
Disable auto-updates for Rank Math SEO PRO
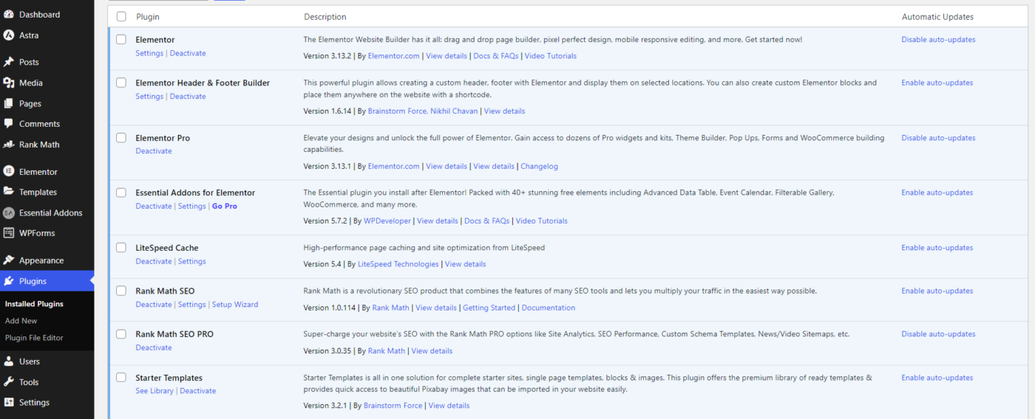[x=938, y=334]
